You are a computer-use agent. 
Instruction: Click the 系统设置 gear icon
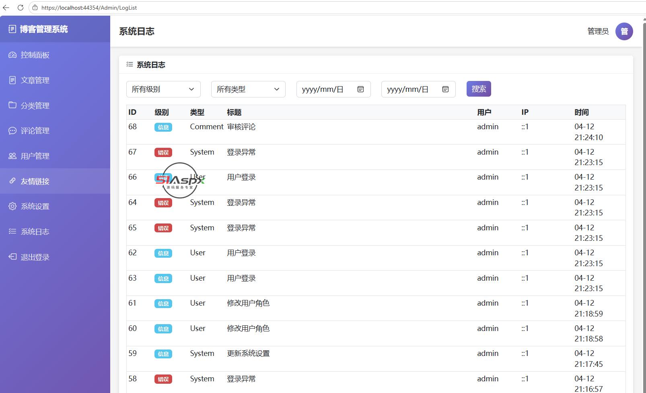tap(12, 206)
